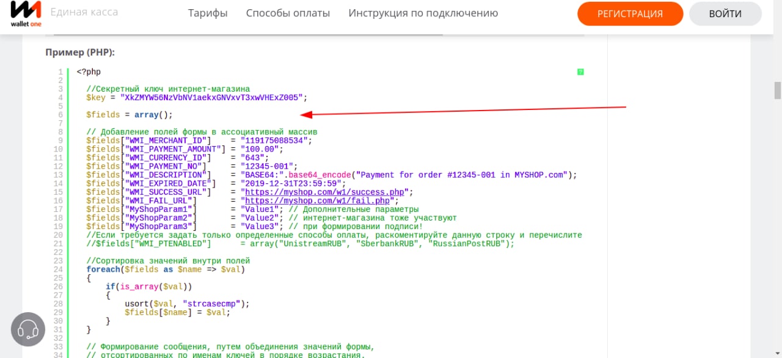Click the <?php opening tag
The image size is (782, 358).
tap(89, 72)
